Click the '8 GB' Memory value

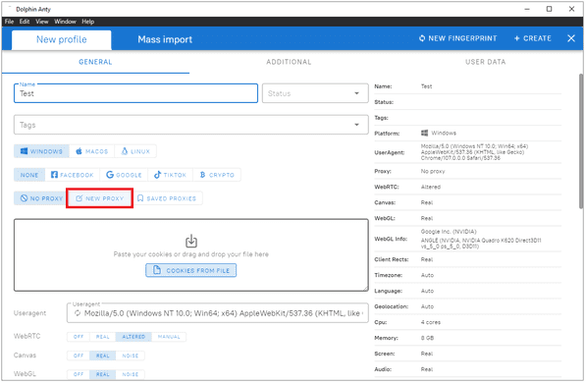428,339
